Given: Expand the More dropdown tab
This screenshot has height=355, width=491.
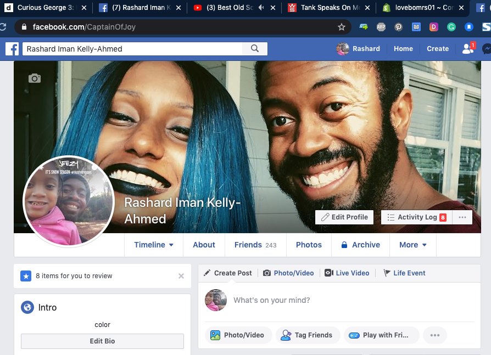Looking at the screenshot, I should click(x=412, y=245).
